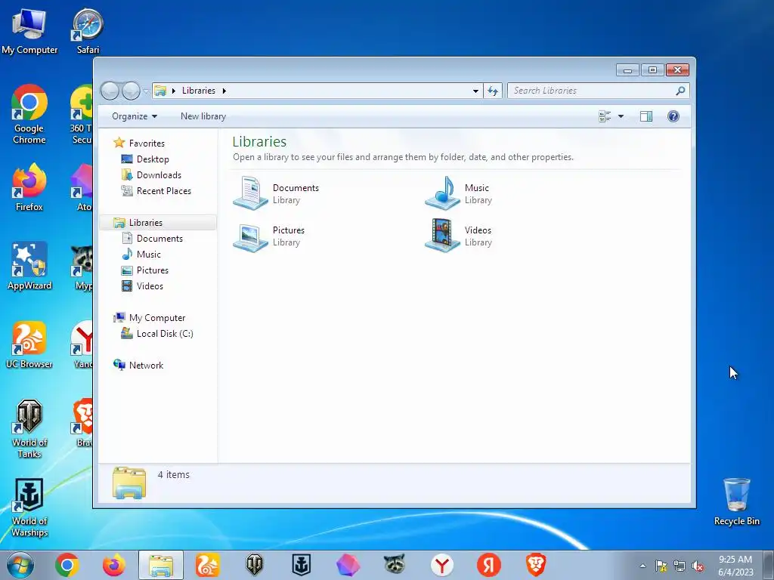The height and width of the screenshot is (580, 774).
Task: Open the Music library icon
Action: point(442,193)
